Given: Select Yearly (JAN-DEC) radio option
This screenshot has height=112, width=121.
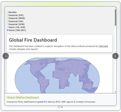Looking at the screenshot, I should tap(7, 30).
